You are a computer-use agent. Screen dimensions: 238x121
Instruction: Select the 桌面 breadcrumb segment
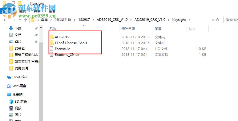tap(44, 20)
